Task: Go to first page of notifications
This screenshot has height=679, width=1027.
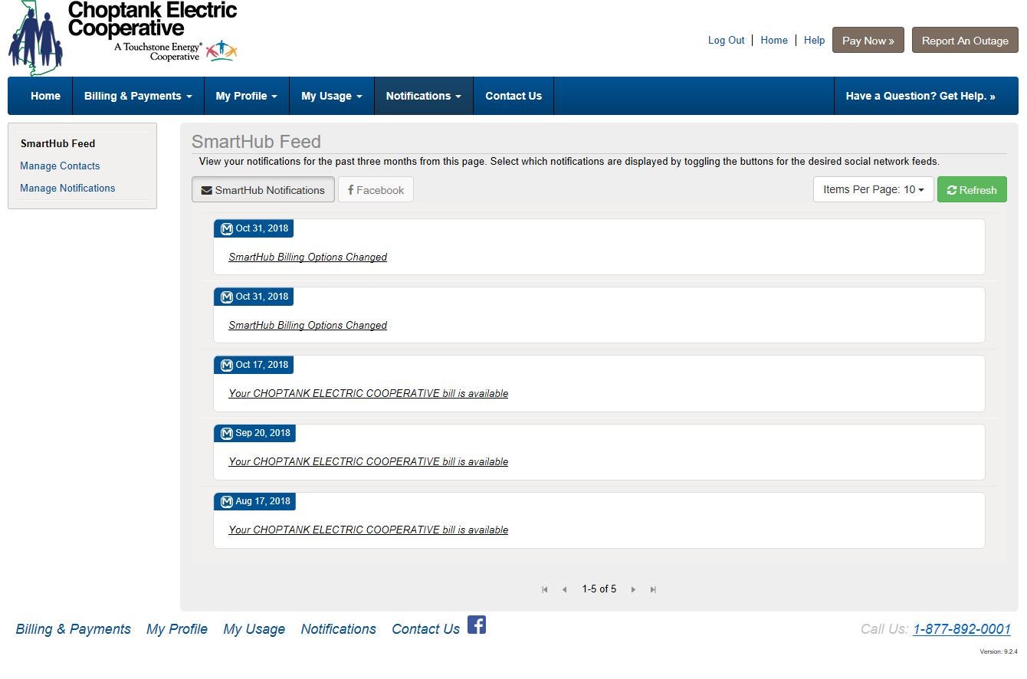Action: 545,589
